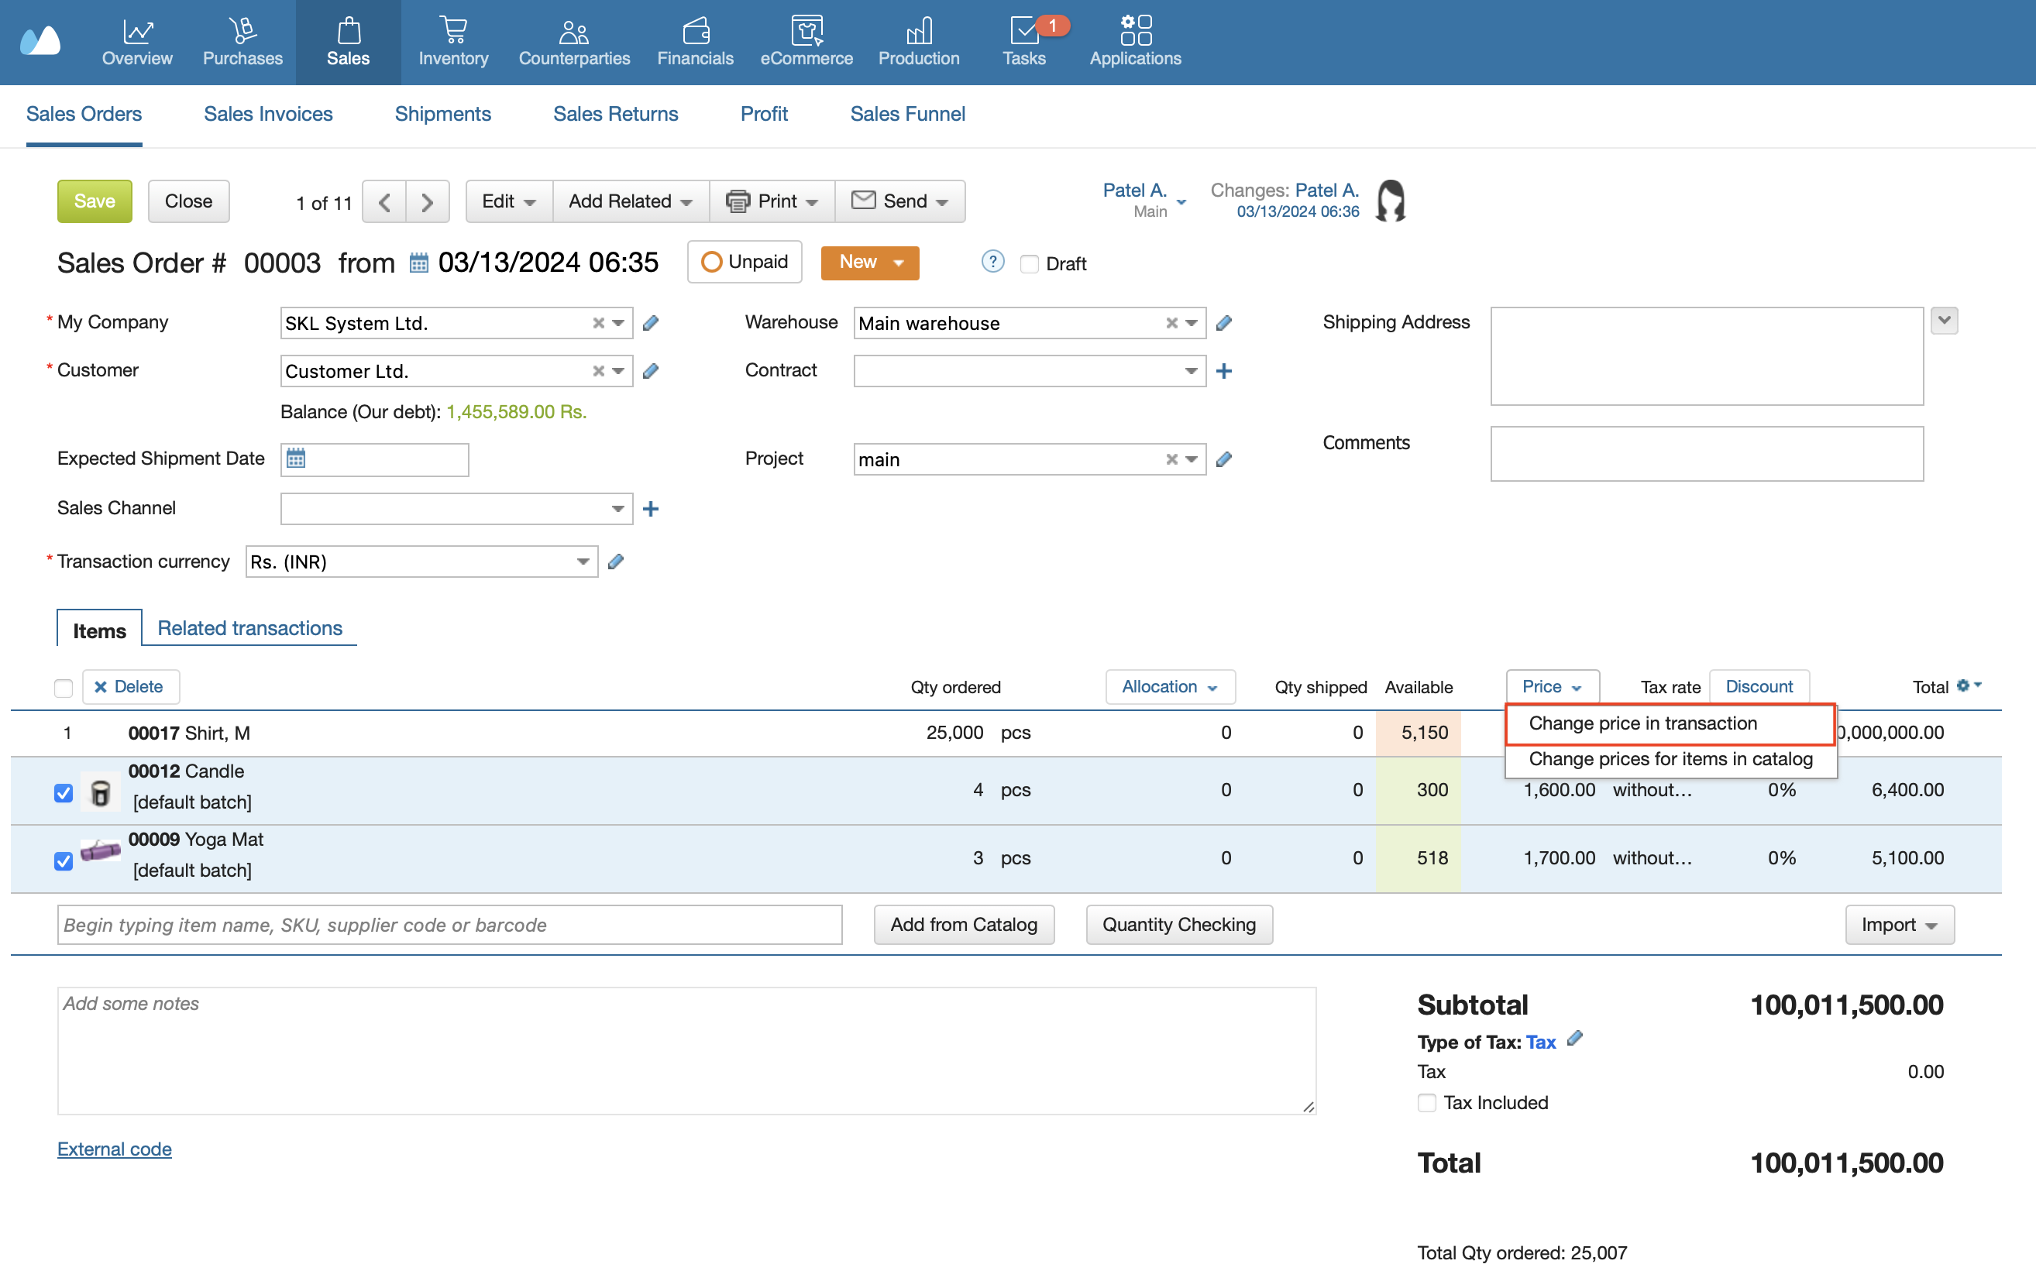Clear My Company field with X
2036x1271 pixels.
pyautogui.click(x=599, y=324)
